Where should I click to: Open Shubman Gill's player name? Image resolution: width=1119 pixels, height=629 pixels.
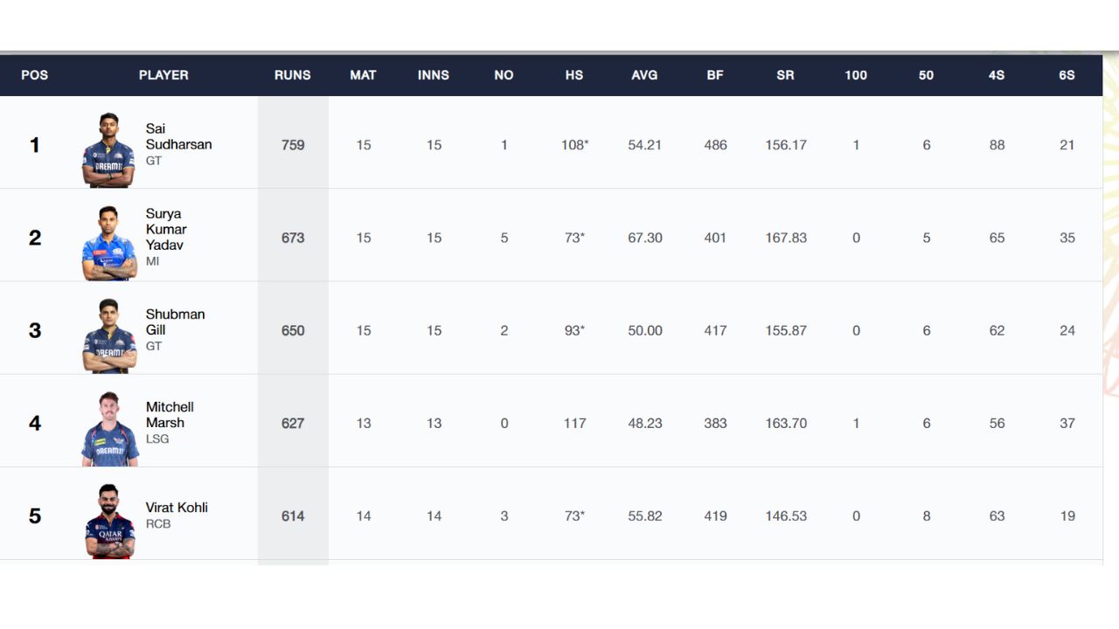point(175,322)
